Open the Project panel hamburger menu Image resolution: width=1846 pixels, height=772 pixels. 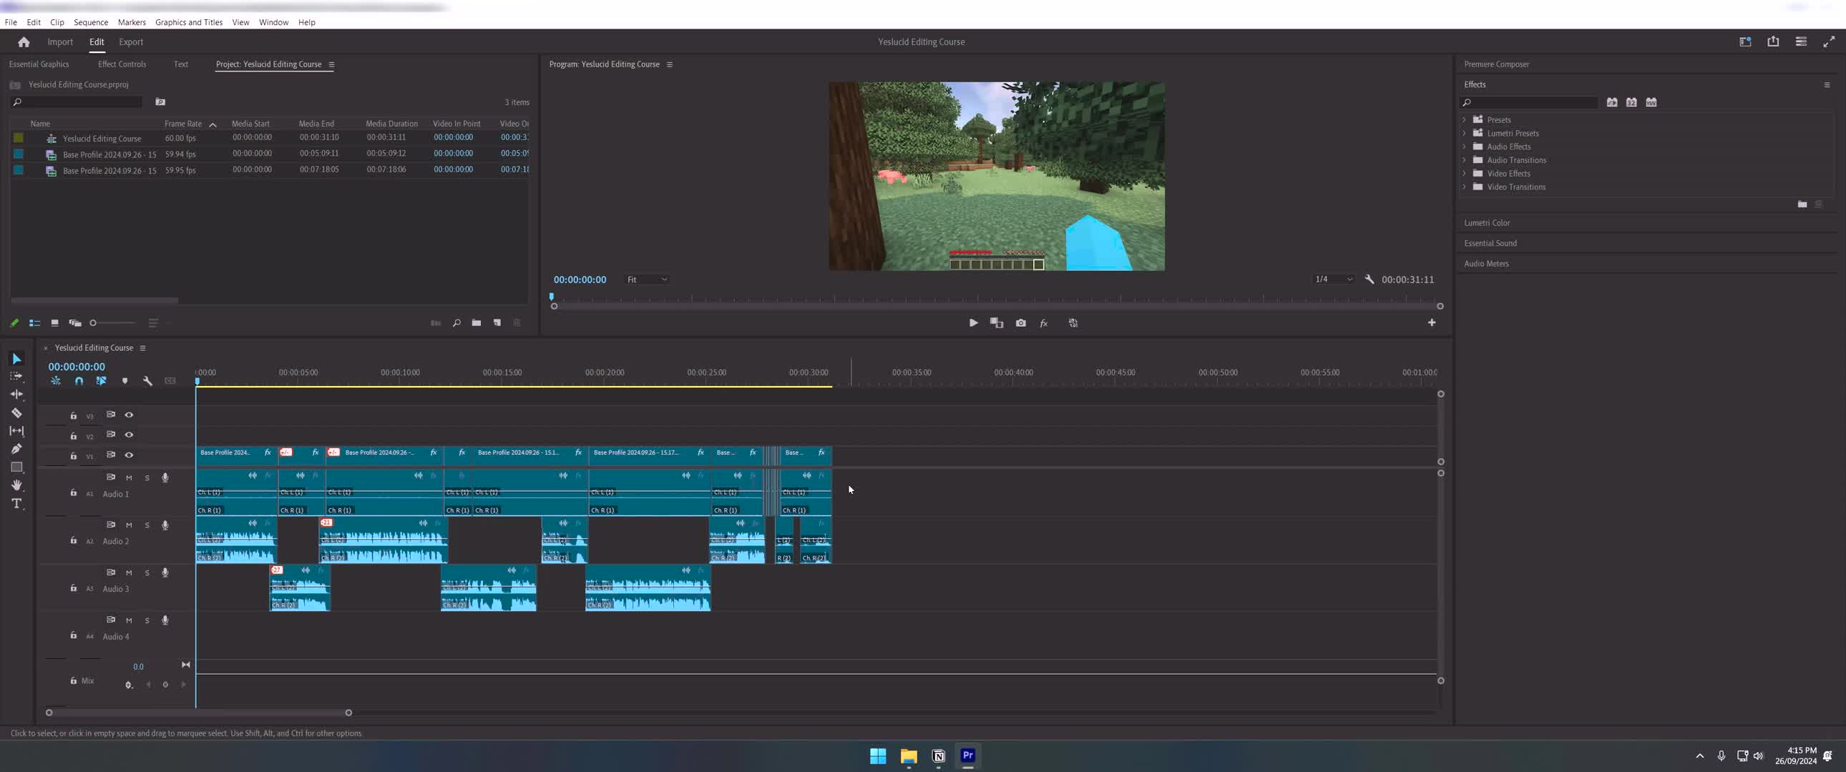331,64
